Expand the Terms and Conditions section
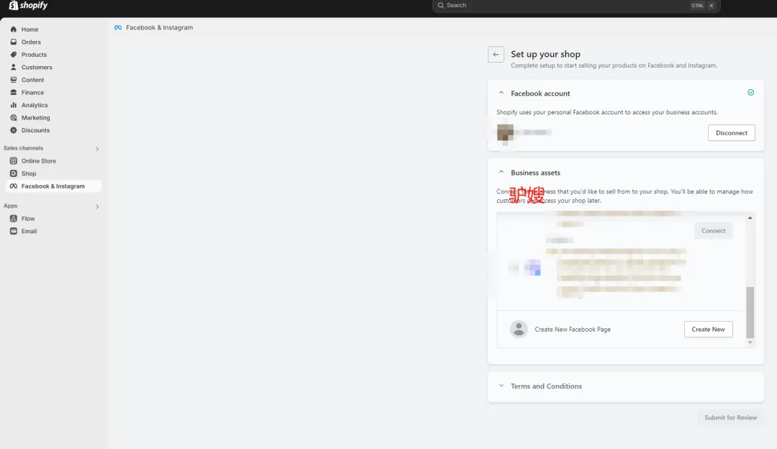Screen dimensions: 777x449 point(501,386)
